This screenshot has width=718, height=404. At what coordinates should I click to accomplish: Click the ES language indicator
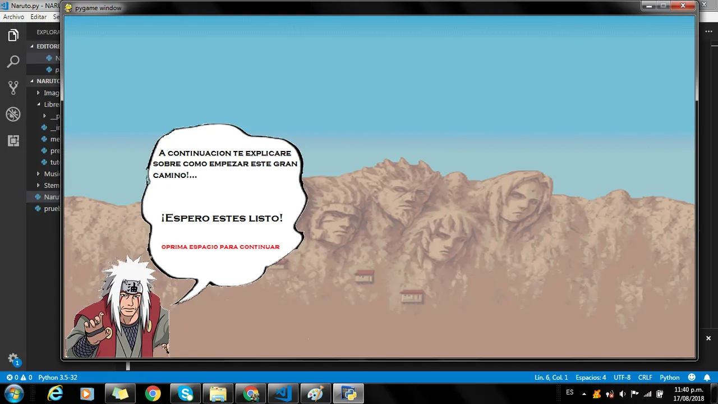570,392
